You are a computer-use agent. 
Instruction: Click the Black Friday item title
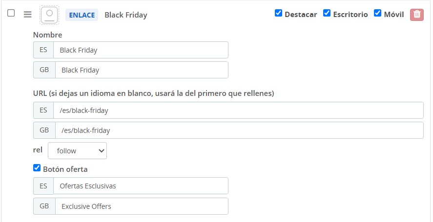125,15
